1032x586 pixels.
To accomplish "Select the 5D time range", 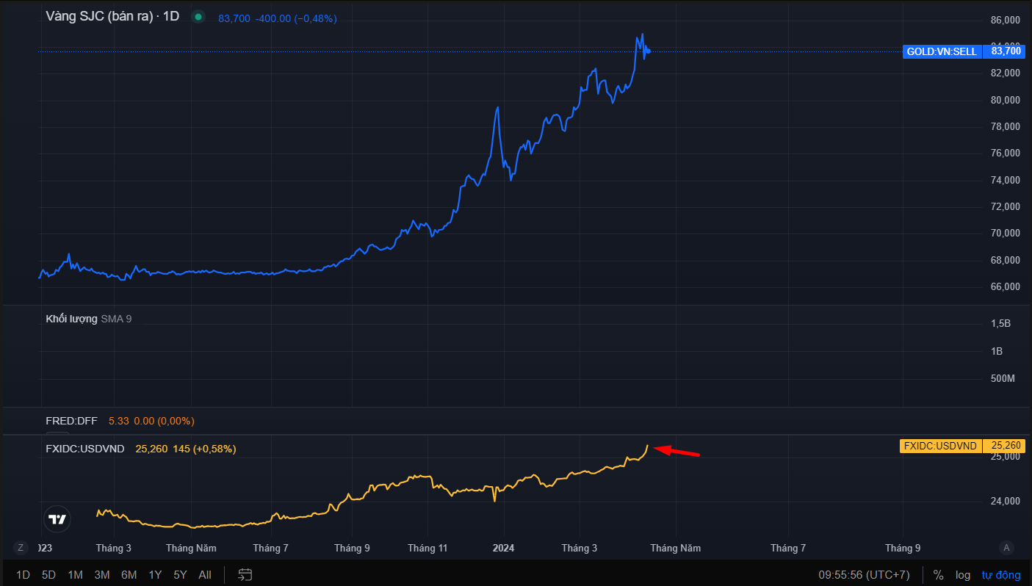I will point(48,575).
